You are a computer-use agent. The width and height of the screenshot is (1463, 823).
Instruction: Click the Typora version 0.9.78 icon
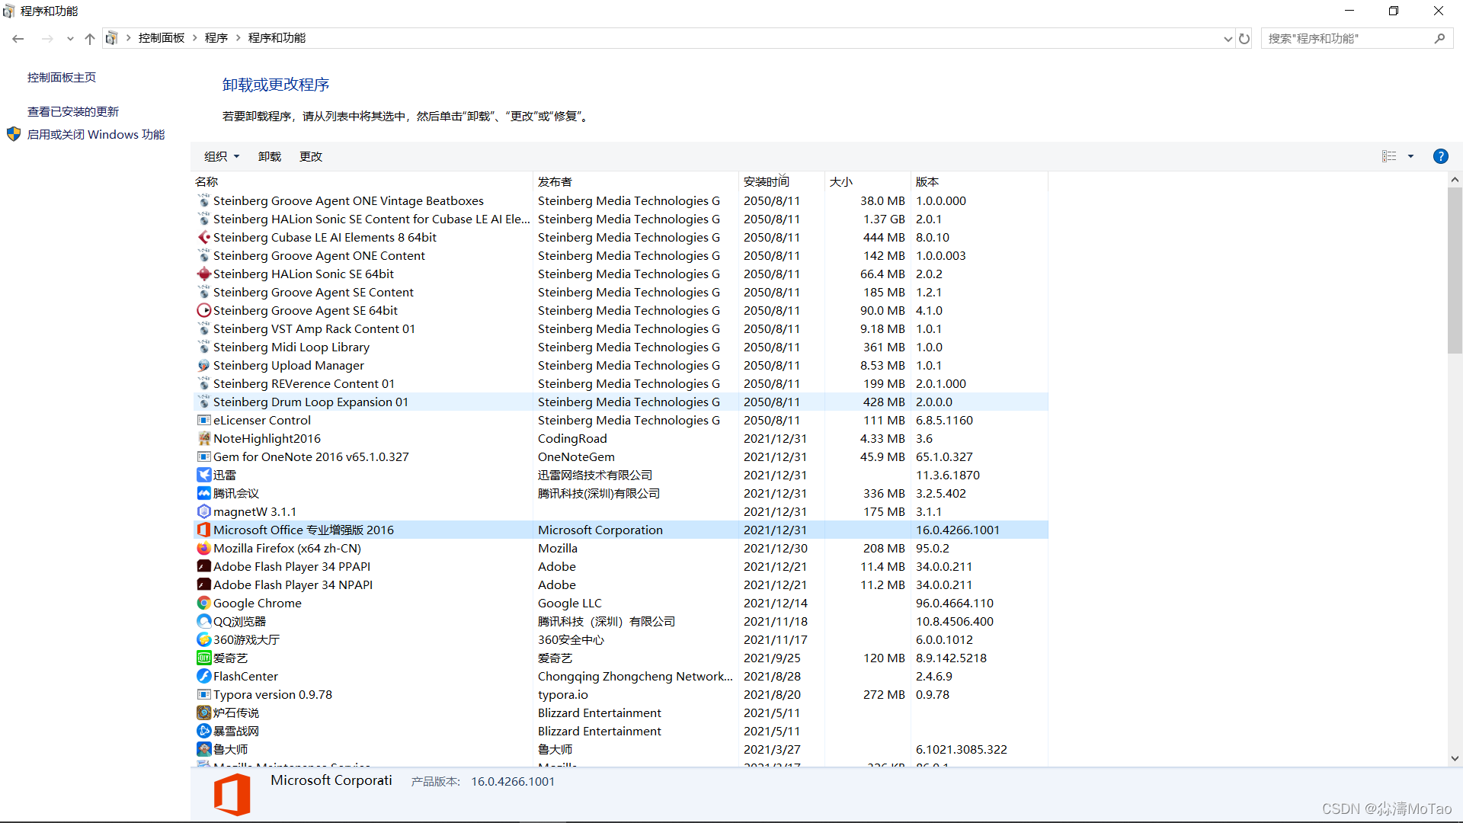(203, 694)
